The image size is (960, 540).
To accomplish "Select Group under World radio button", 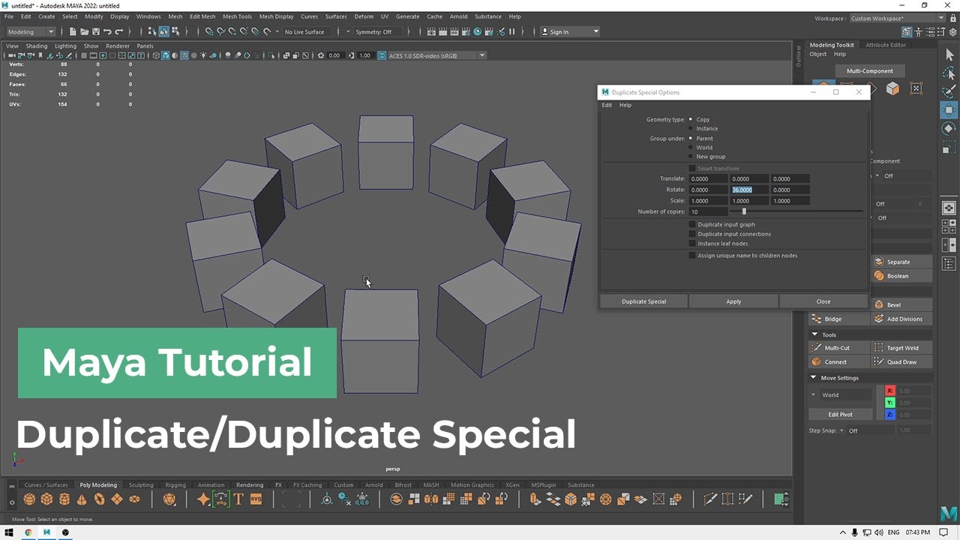I will 691,148.
